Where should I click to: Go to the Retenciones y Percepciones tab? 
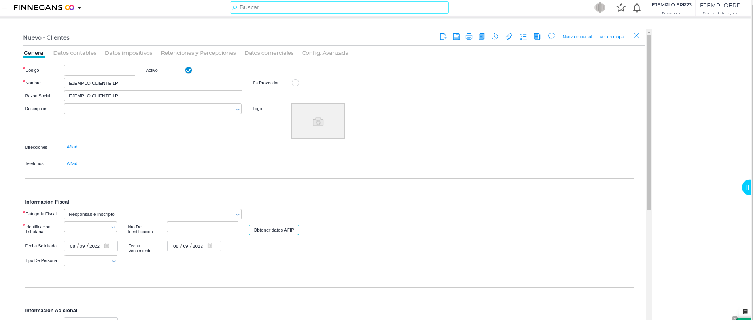pyautogui.click(x=198, y=53)
